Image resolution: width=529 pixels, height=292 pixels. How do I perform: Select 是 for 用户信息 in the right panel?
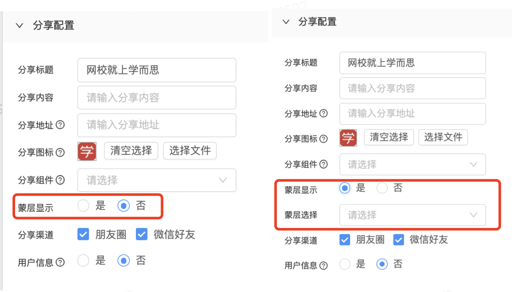click(345, 264)
